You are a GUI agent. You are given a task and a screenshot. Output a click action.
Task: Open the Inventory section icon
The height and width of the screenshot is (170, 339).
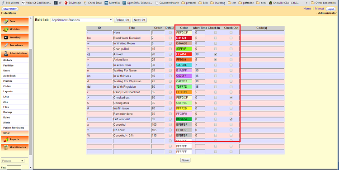pyautogui.click(x=6, y=38)
